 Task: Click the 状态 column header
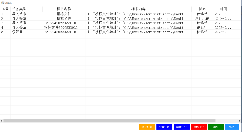[x=202, y=9]
